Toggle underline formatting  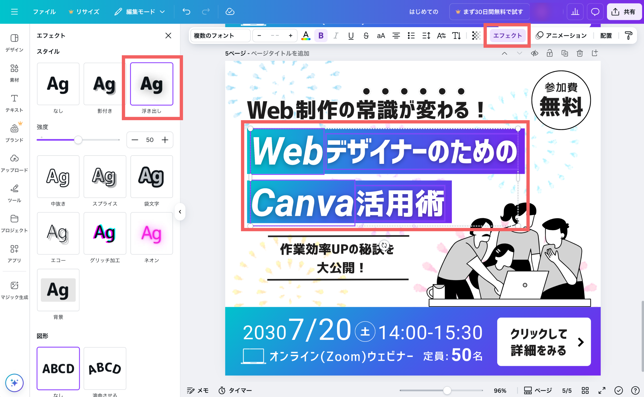[351, 36]
